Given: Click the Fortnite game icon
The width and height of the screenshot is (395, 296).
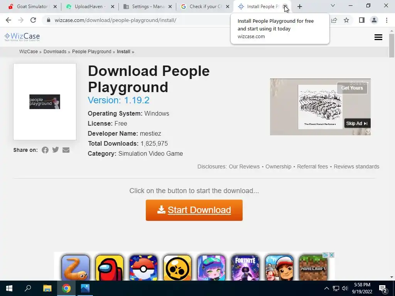Looking at the screenshot, I should pos(245,268).
